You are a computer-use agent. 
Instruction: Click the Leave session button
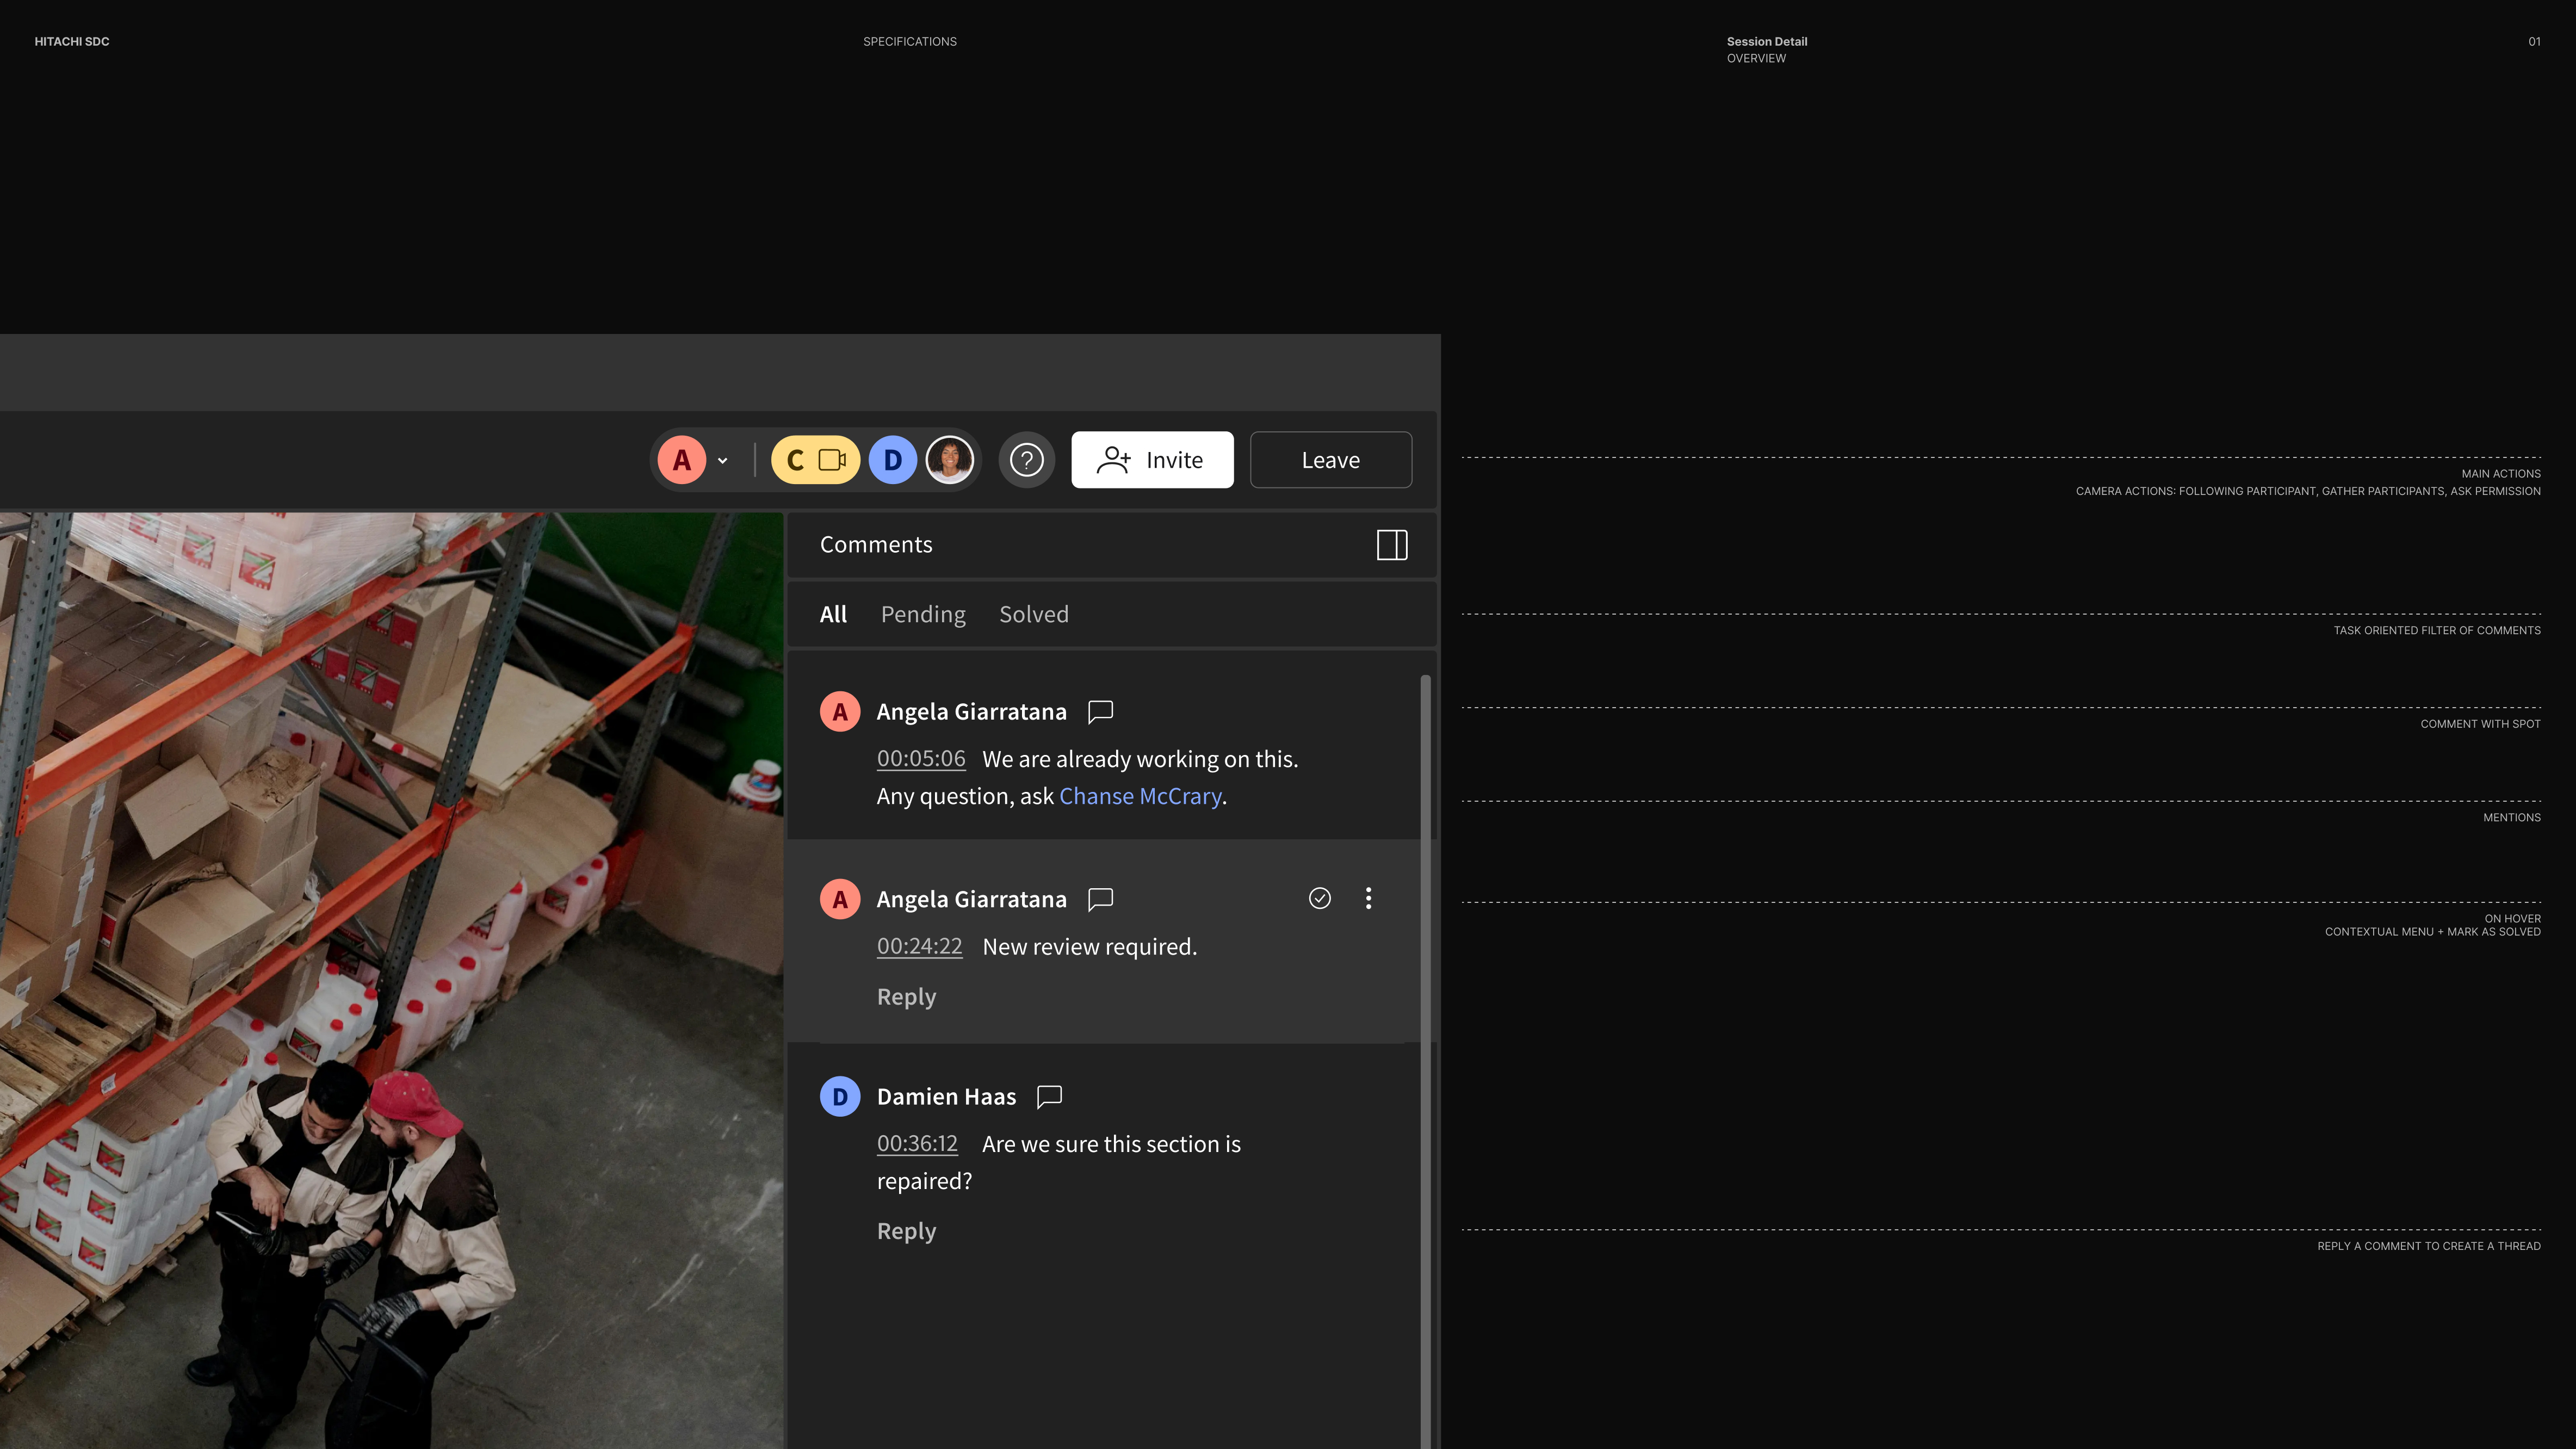(x=1330, y=460)
